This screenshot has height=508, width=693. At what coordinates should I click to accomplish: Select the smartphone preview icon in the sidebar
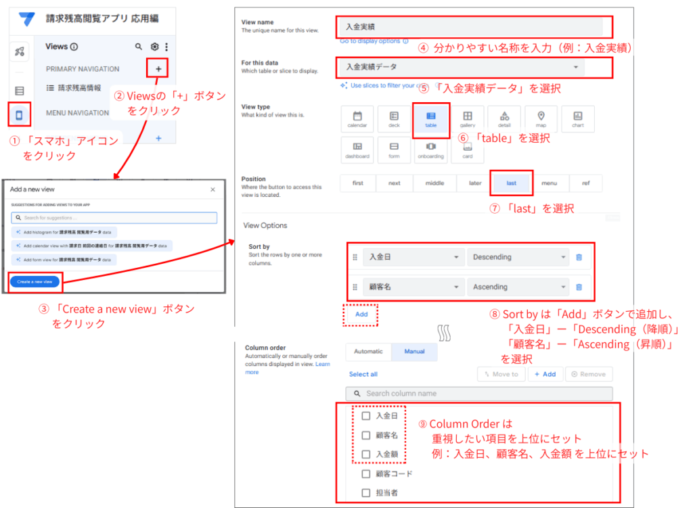[x=19, y=115]
